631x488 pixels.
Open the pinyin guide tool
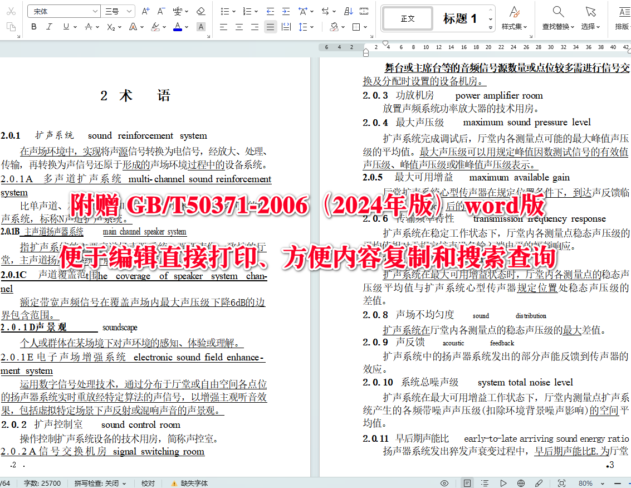point(178,10)
